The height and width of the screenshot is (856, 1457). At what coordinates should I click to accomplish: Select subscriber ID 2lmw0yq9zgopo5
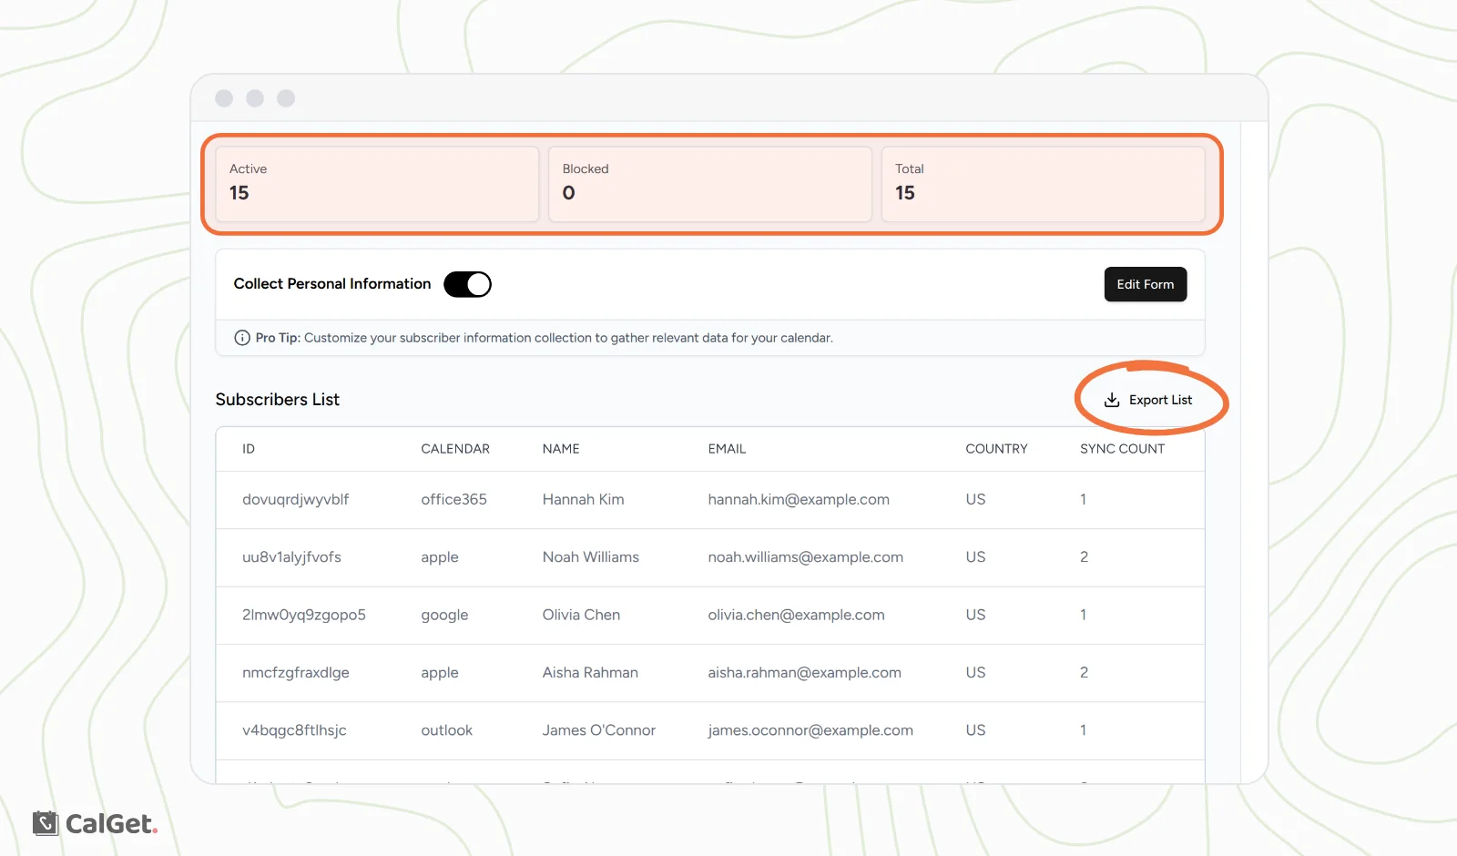[304, 615]
